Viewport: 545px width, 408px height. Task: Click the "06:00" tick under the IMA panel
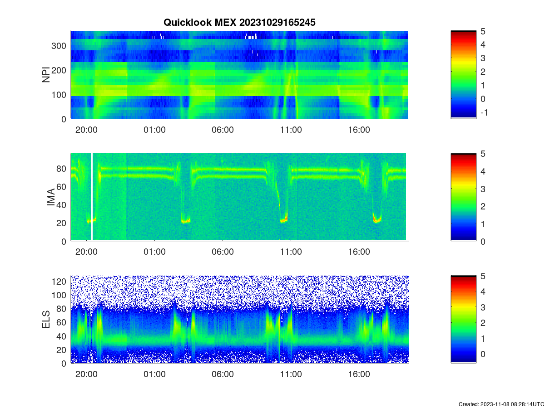coord(223,252)
